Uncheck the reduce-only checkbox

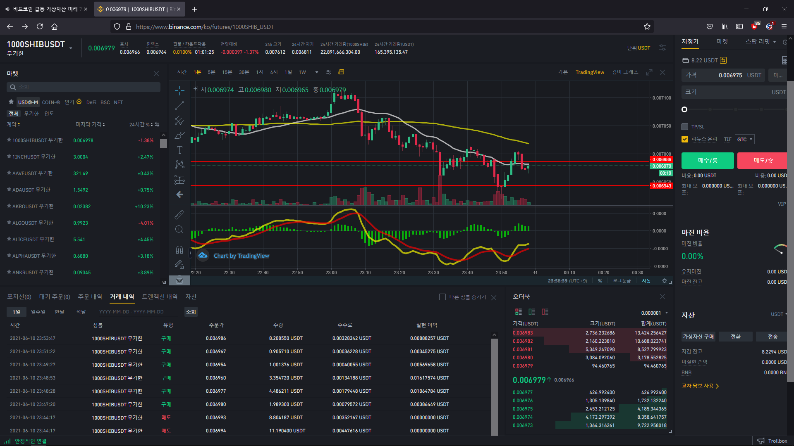point(685,139)
